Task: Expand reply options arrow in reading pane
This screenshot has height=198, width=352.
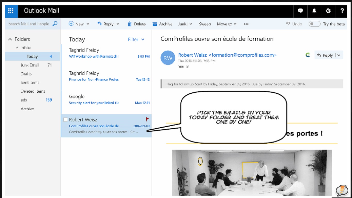Action: pos(339,55)
